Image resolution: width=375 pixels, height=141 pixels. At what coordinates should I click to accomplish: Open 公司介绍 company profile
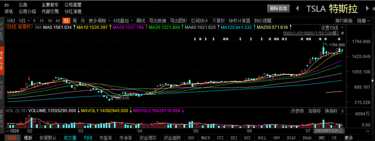(x=27, y=11)
